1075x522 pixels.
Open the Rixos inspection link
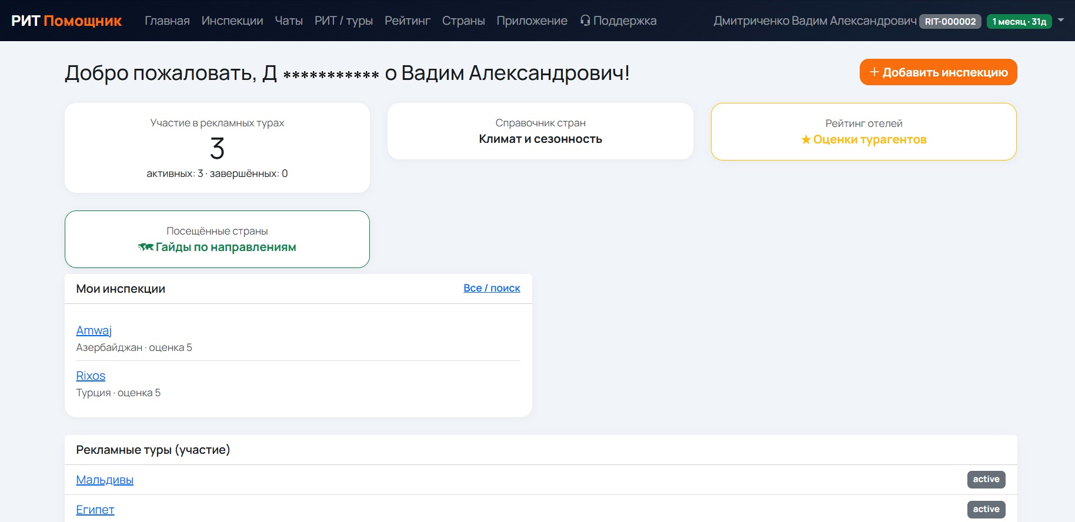tap(91, 376)
